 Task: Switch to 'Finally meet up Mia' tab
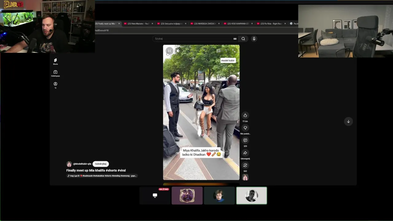click(x=106, y=24)
